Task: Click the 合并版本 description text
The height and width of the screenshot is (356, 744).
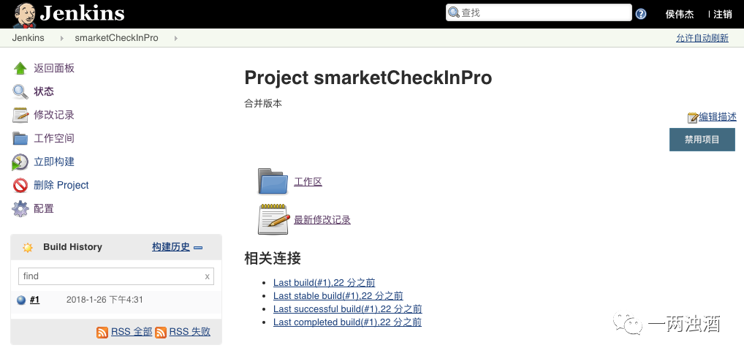Action: [x=263, y=103]
